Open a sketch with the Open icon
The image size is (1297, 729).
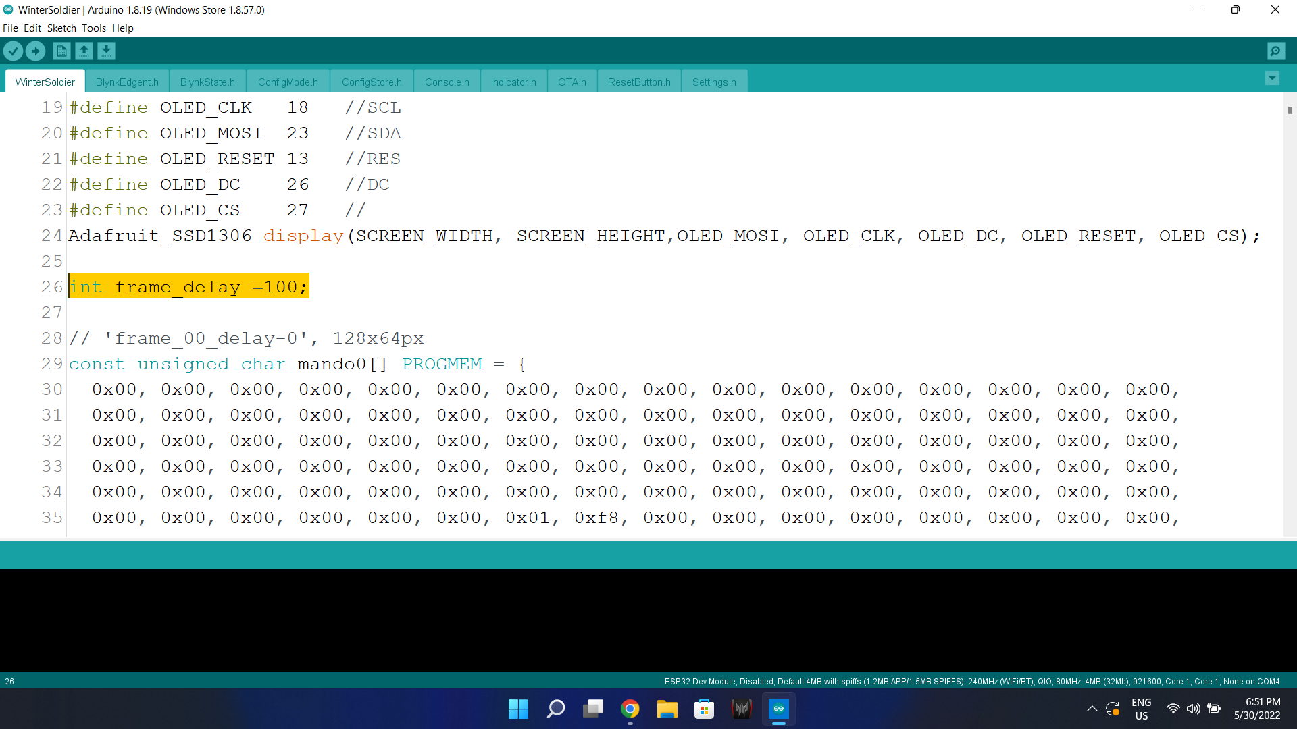point(84,51)
